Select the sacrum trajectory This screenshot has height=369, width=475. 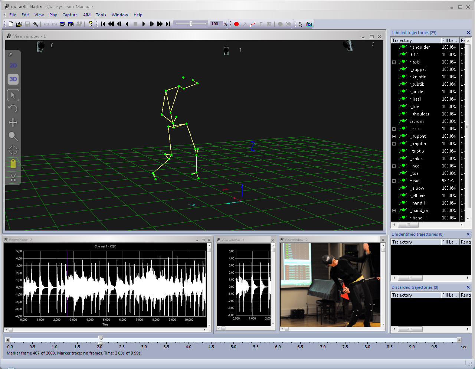416,121
